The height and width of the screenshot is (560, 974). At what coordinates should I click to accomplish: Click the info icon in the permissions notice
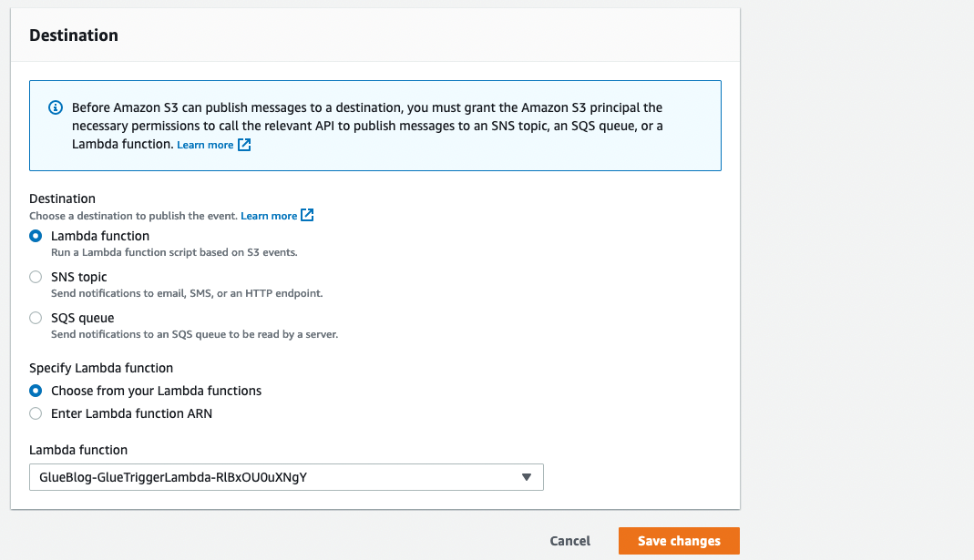tap(55, 107)
